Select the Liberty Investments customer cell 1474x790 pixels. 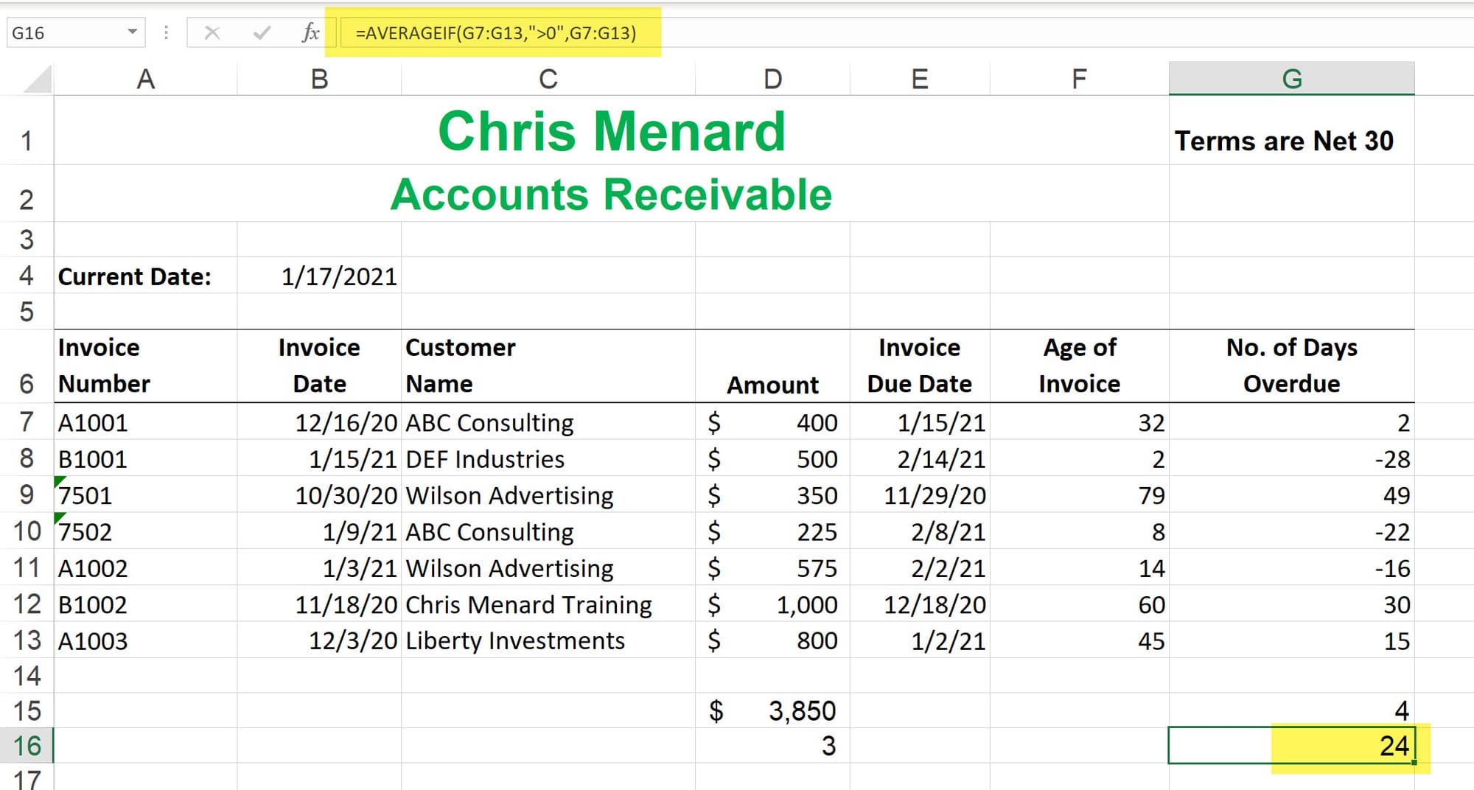516,640
